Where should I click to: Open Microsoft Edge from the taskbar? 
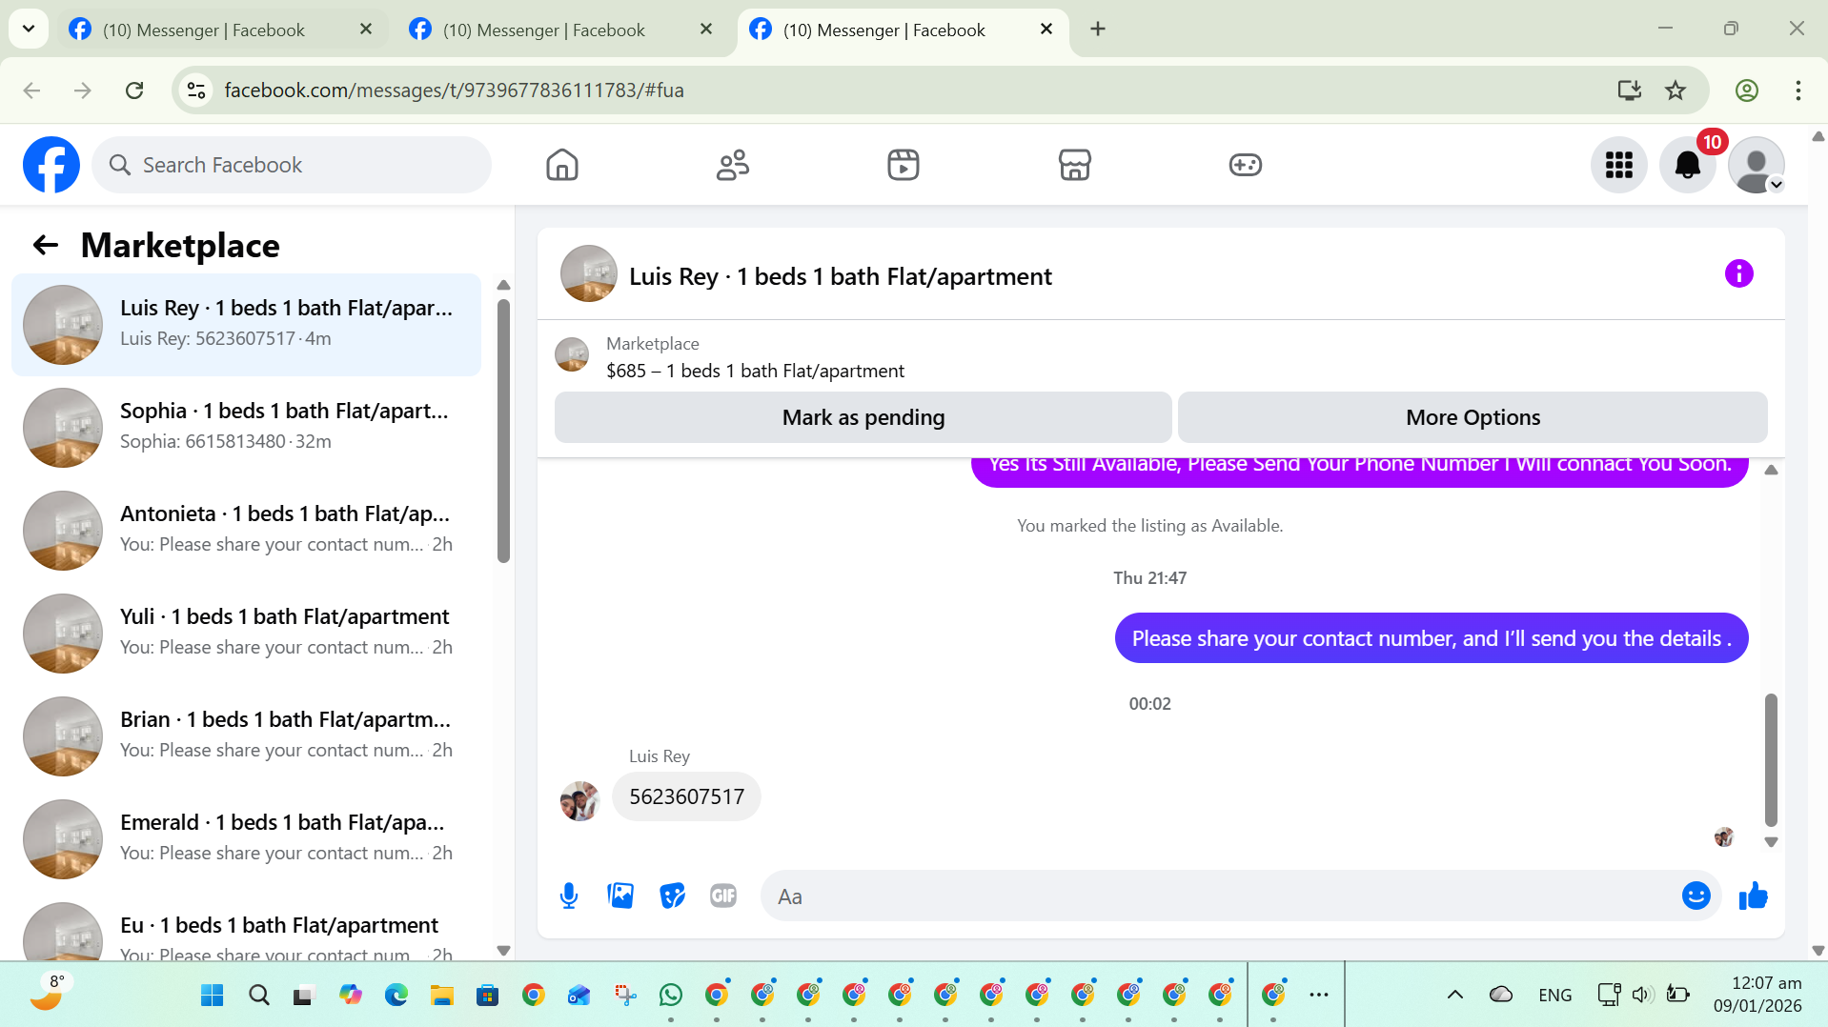(396, 996)
